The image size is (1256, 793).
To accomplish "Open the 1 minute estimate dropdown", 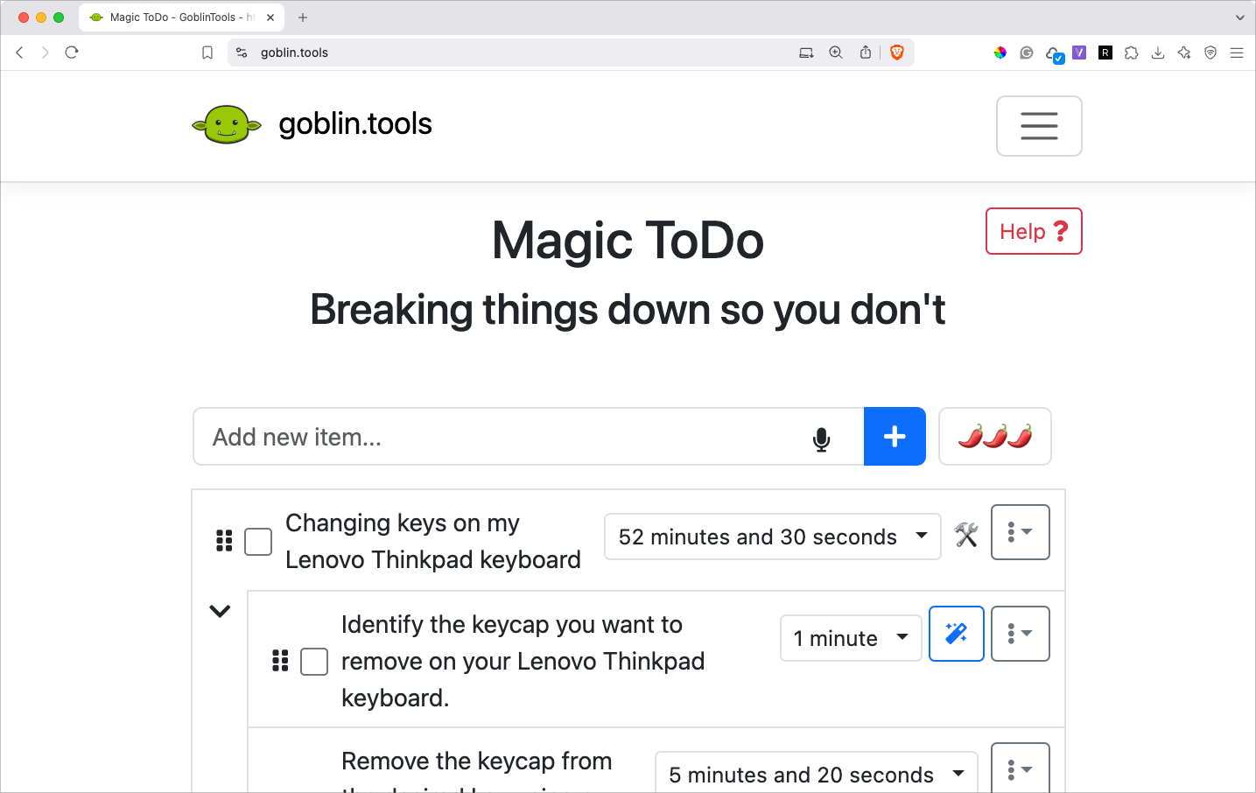I will click(851, 638).
